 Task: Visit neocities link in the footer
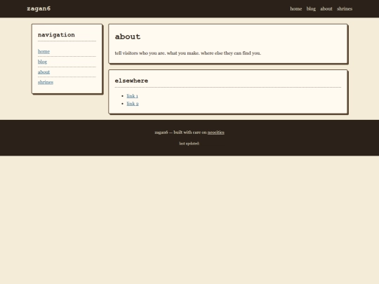[216, 133]
